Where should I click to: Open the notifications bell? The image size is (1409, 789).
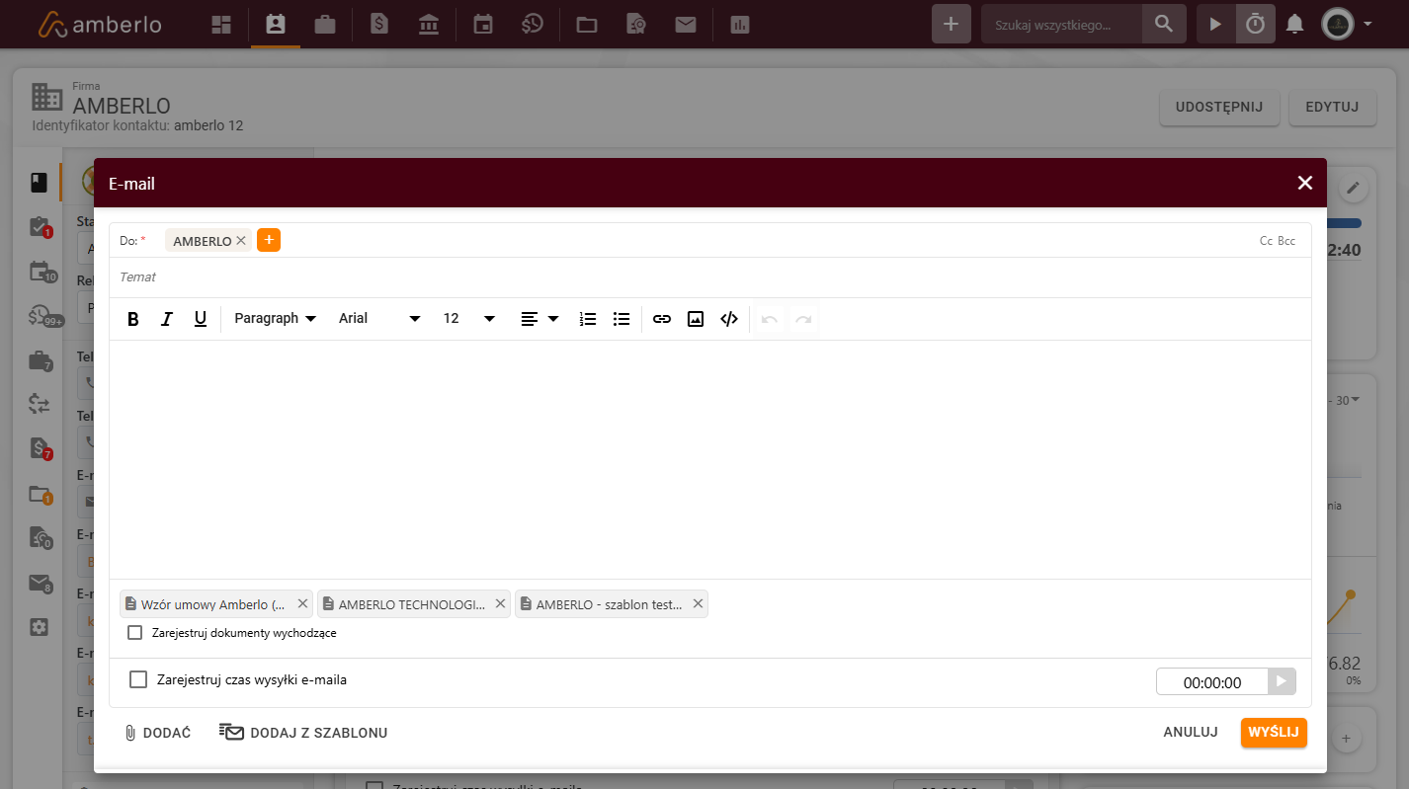click(x=1294, y=24)
